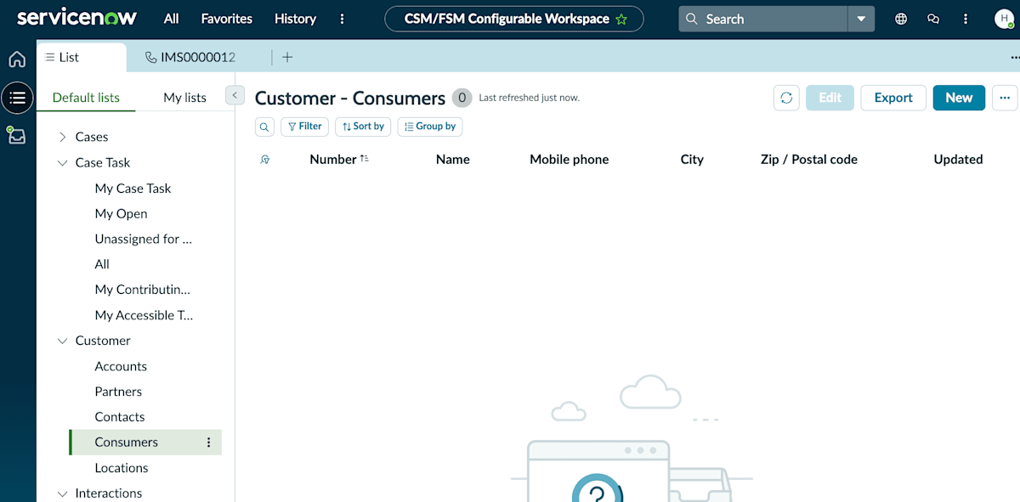Click the refresh list icon button
The image size is (1020, 502).
[x=786, y=98]
